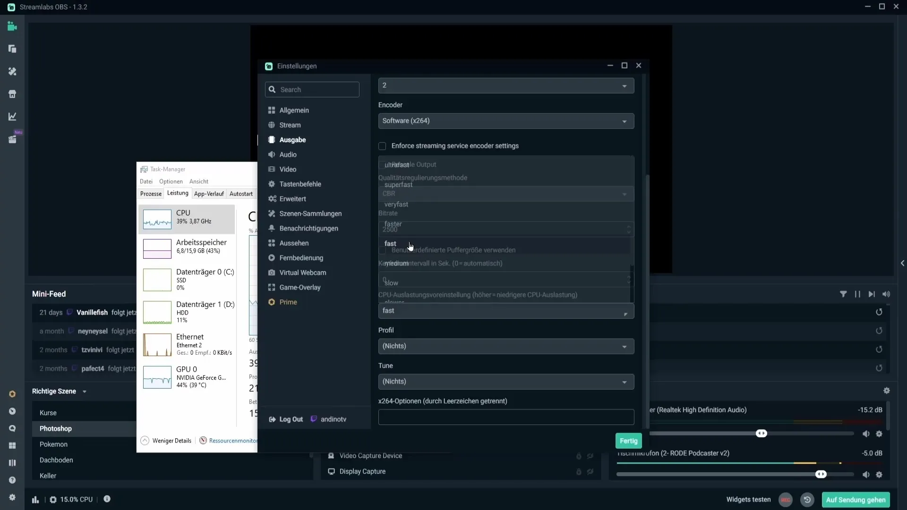The height and width of the screenshot is (510, 907).
Task: Open the audio track dropdown showing 2
Action: (x=506, y=85)
